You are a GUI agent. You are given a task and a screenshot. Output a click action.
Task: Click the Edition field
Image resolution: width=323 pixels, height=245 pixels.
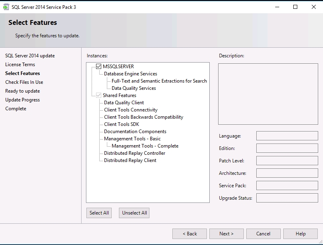[x=287, y=148]
